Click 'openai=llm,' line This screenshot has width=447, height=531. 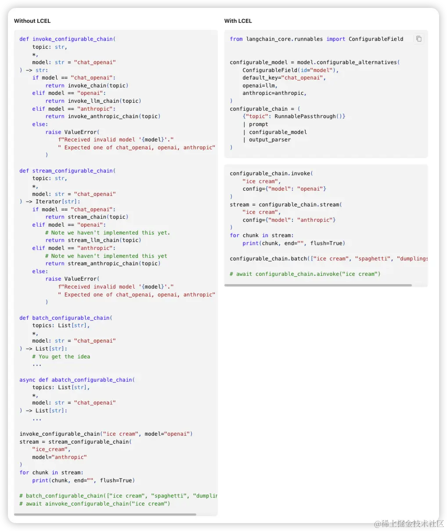tap(260, 86)
